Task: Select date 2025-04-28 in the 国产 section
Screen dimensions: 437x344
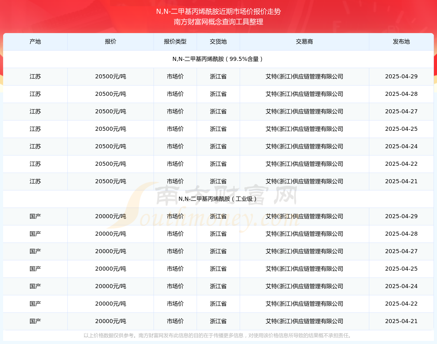Action: (x=401, y=234)
